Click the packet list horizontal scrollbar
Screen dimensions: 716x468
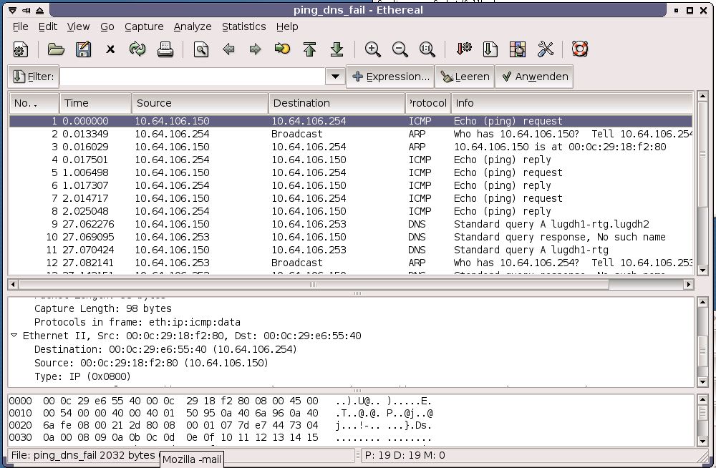(x=351, y=285)
